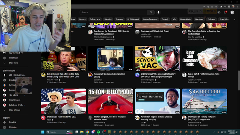Click into the YouTube search field
The image size is (240, 135).
[113, 12]
